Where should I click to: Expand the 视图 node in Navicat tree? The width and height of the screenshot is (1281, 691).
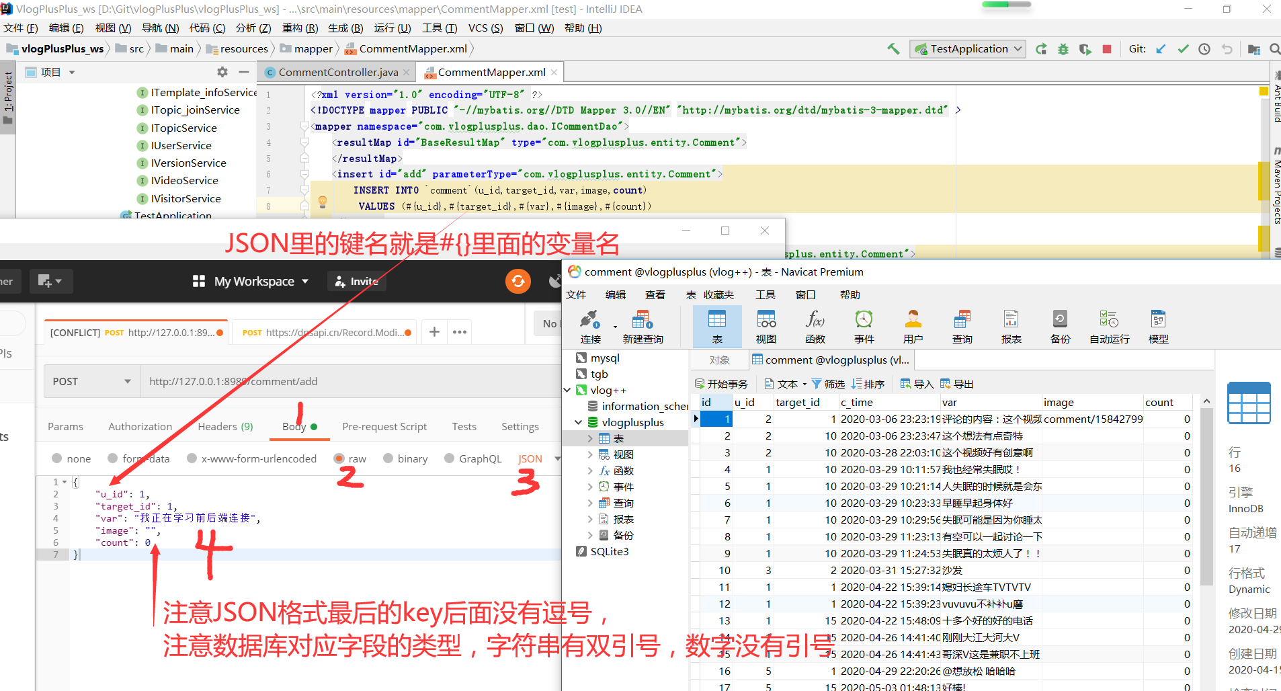[x=590, y=454]
